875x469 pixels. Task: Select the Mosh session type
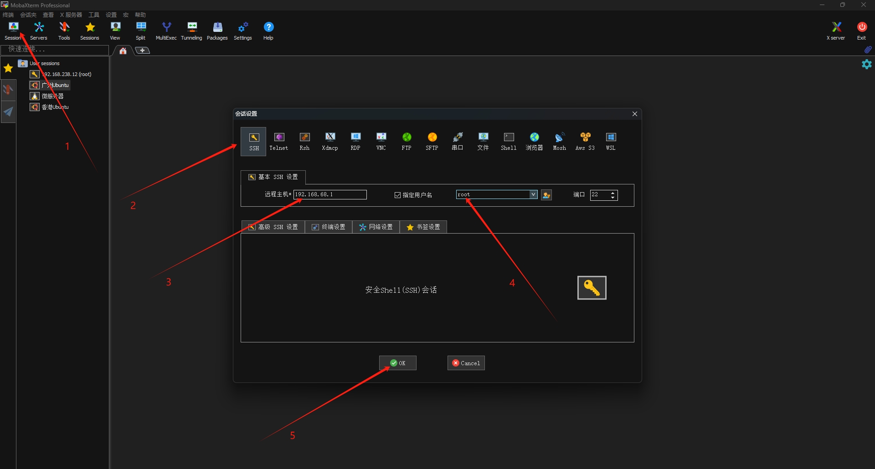[560, 142]
